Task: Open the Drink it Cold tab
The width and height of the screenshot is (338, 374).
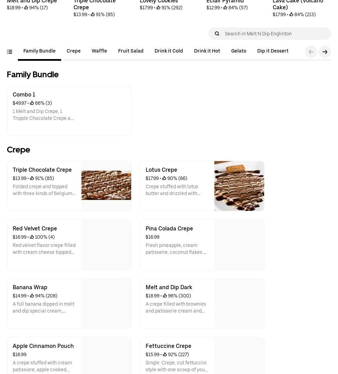Action: (x=169, y=51)
